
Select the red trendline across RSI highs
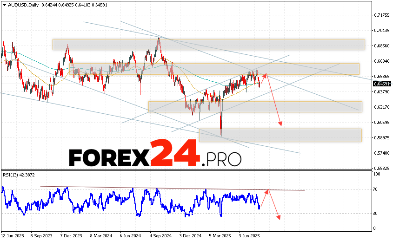point(172,188)
